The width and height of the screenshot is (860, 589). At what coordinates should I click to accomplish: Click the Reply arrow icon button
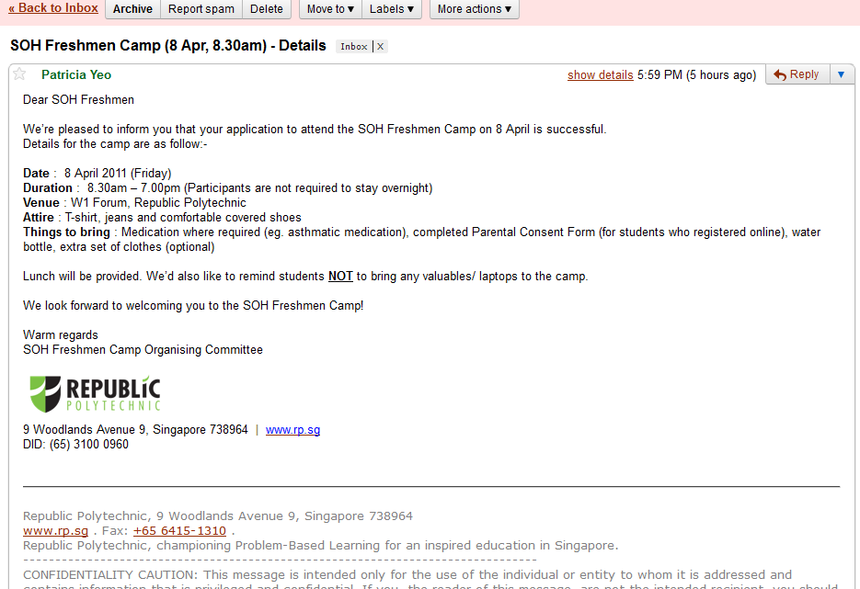click(797, 74)
